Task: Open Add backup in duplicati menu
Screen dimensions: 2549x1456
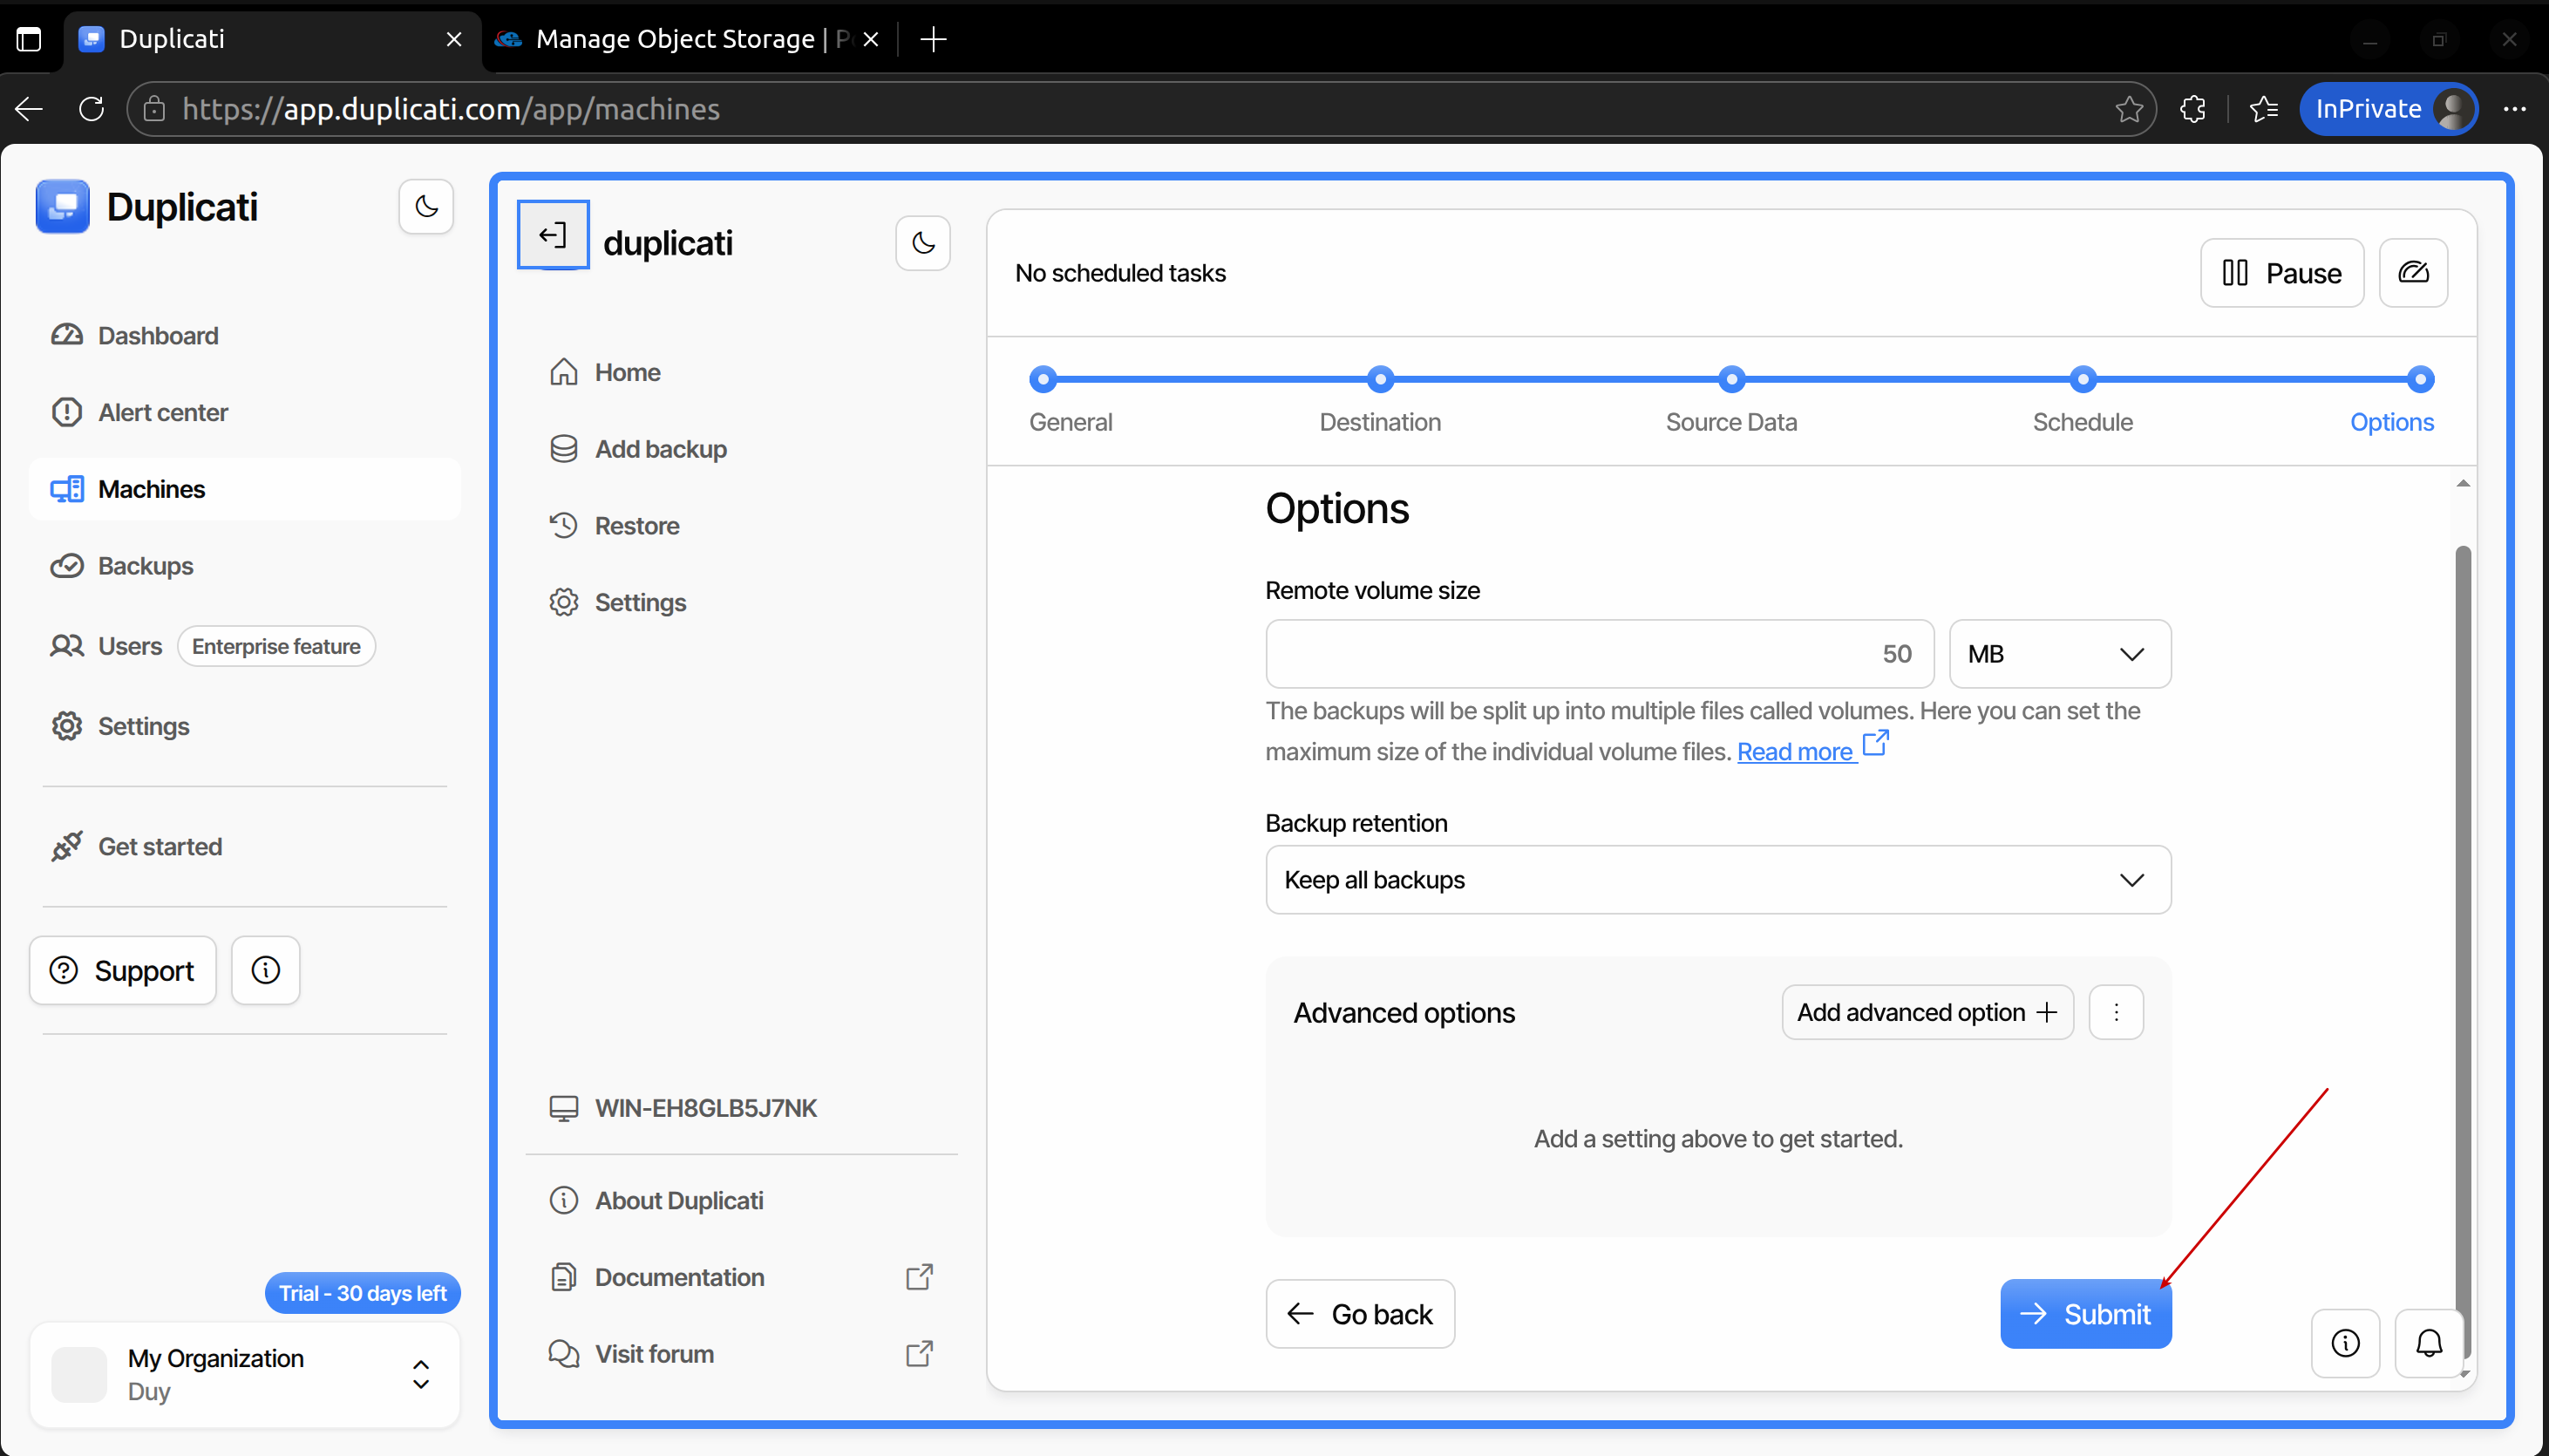Action: click(660, 449)
